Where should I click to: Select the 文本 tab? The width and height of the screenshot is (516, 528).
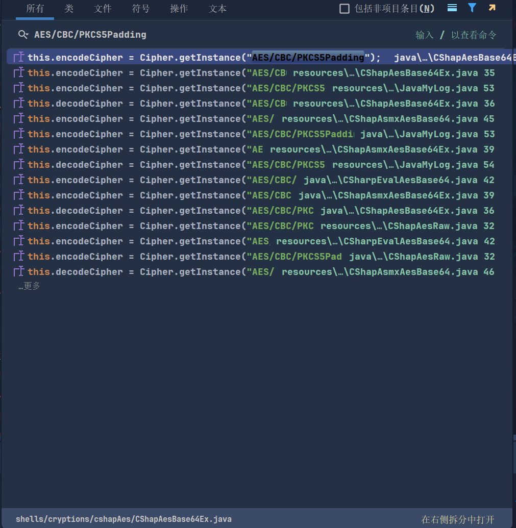coord(217,9)
